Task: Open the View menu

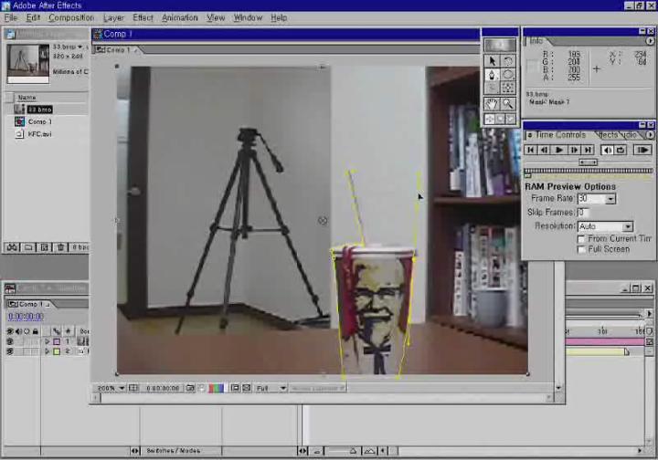Action: (x=216, y=17)
